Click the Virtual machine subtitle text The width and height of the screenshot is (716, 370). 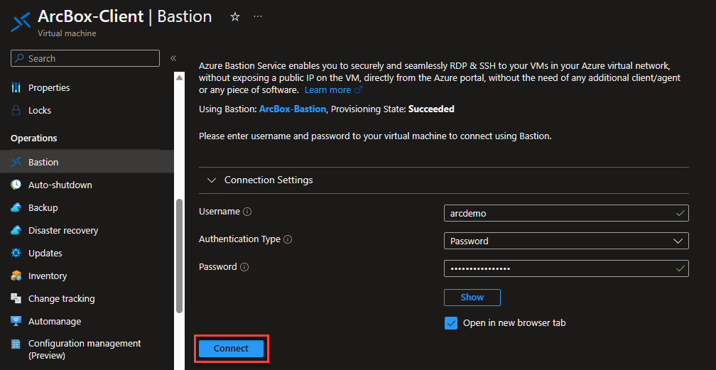pos(67,33)
